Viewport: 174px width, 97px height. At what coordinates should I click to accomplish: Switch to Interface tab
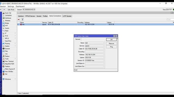(x=21, y=16)
